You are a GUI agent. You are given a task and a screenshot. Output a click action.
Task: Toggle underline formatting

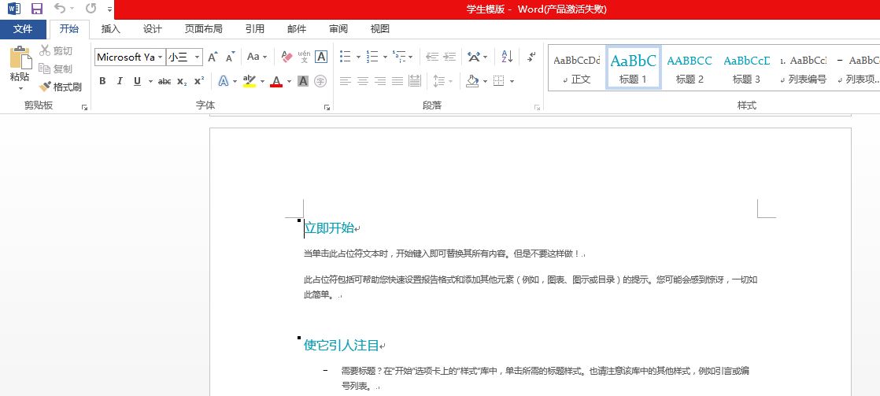click(x=137, y=81)
